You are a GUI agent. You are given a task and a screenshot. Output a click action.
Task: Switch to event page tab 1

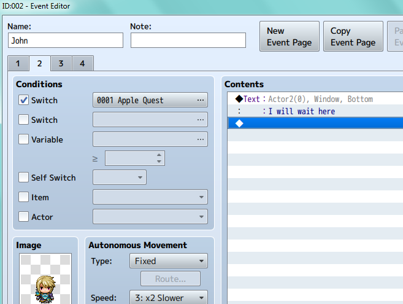pos(18,63)
